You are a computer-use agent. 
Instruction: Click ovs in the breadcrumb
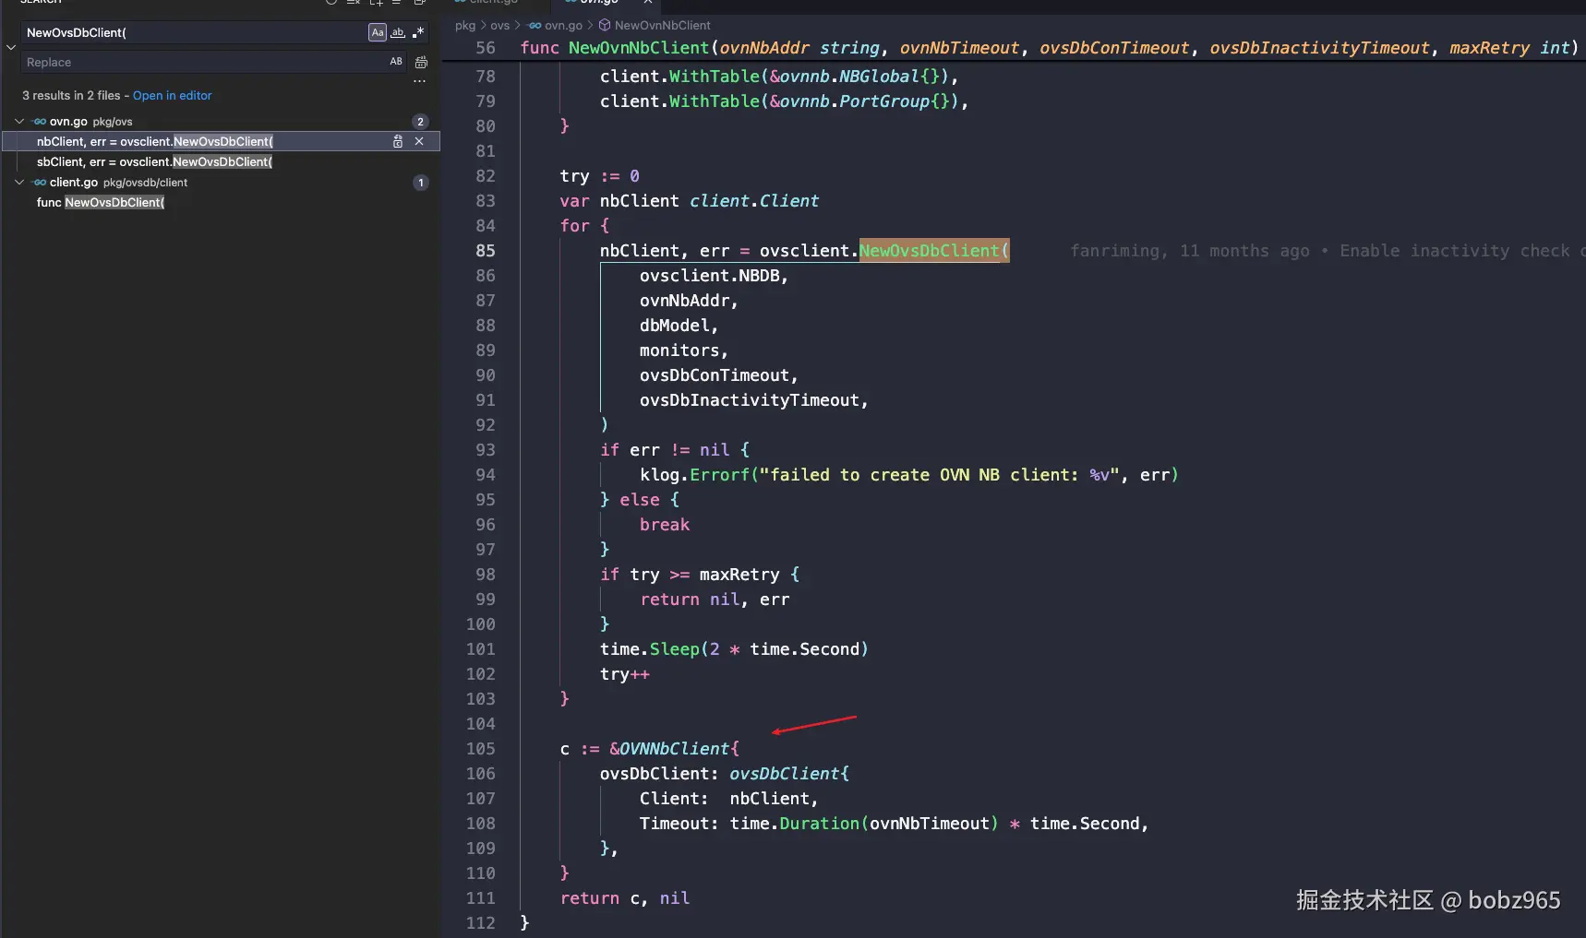[x=500, y=25]
